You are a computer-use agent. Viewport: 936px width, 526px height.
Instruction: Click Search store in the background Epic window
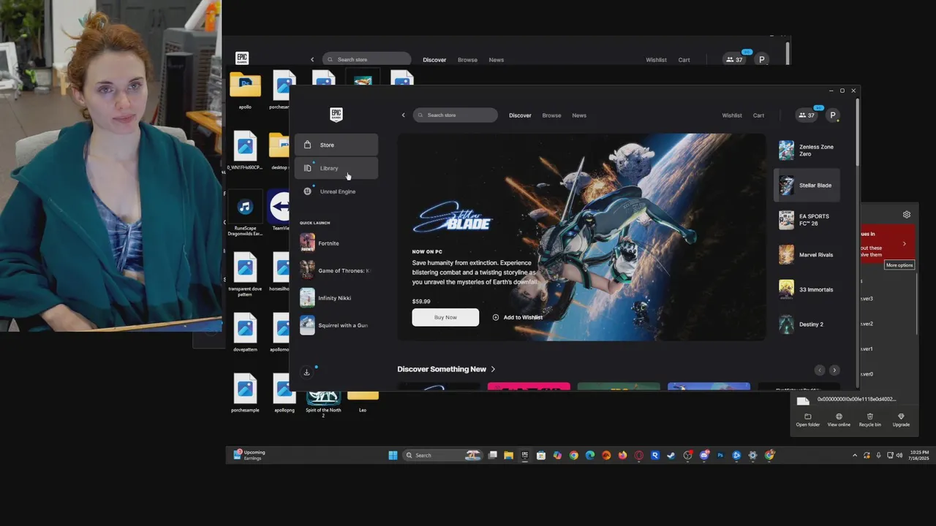(367, 59)
